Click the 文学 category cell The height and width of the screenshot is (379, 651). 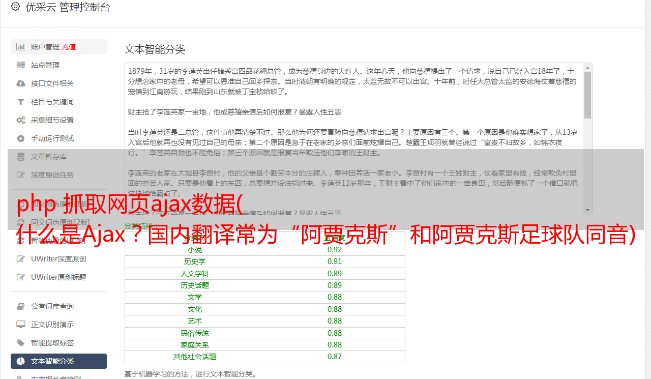[x=195, y=297]
